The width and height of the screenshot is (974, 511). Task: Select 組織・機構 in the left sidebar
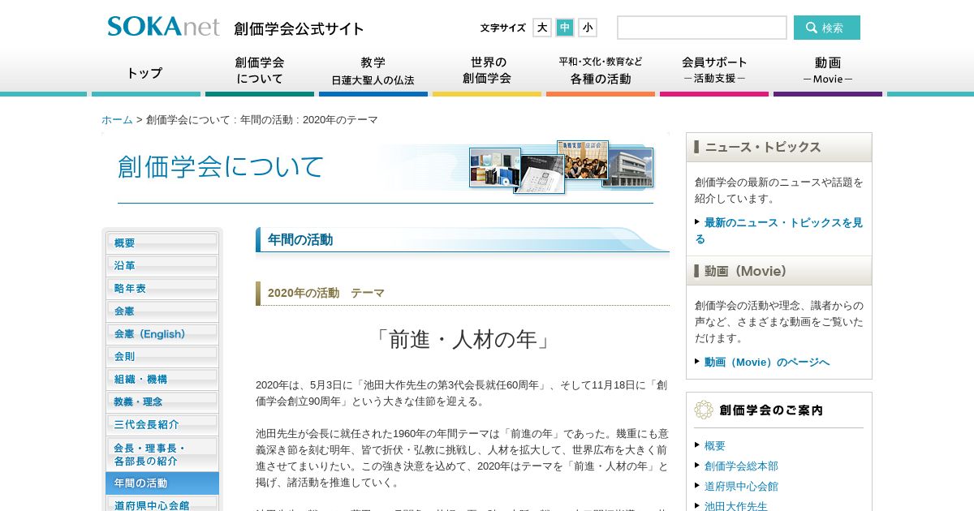(162, 379)
